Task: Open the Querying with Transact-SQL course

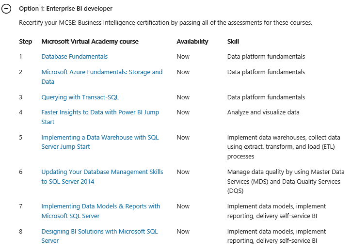Action: pyautogui.click(x=80, y=97)
